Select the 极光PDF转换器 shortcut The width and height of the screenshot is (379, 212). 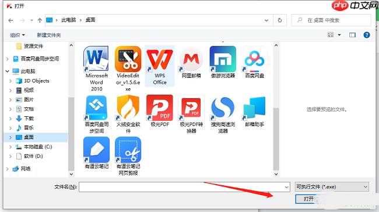click(x=191, y=114)
